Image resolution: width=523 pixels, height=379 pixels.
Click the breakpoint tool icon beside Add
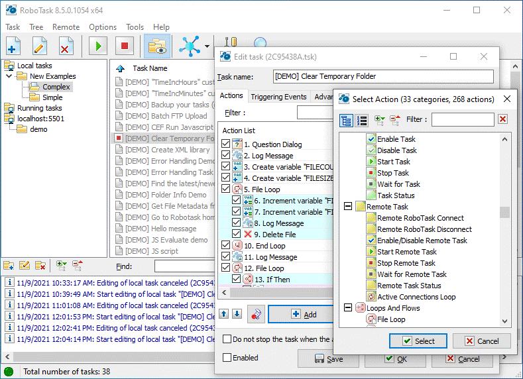click(256, 314)
